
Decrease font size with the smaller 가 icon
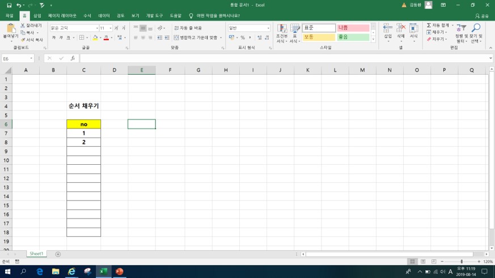124,28
